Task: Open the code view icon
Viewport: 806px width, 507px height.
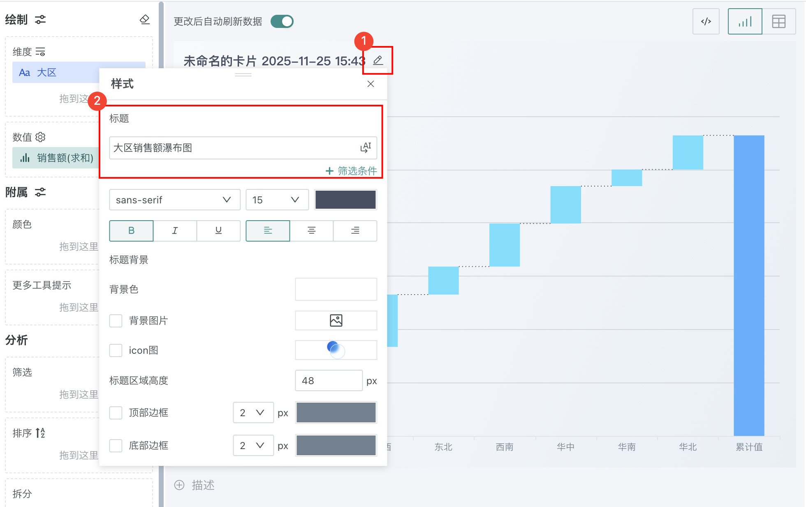Action: (x=706, y=21)
